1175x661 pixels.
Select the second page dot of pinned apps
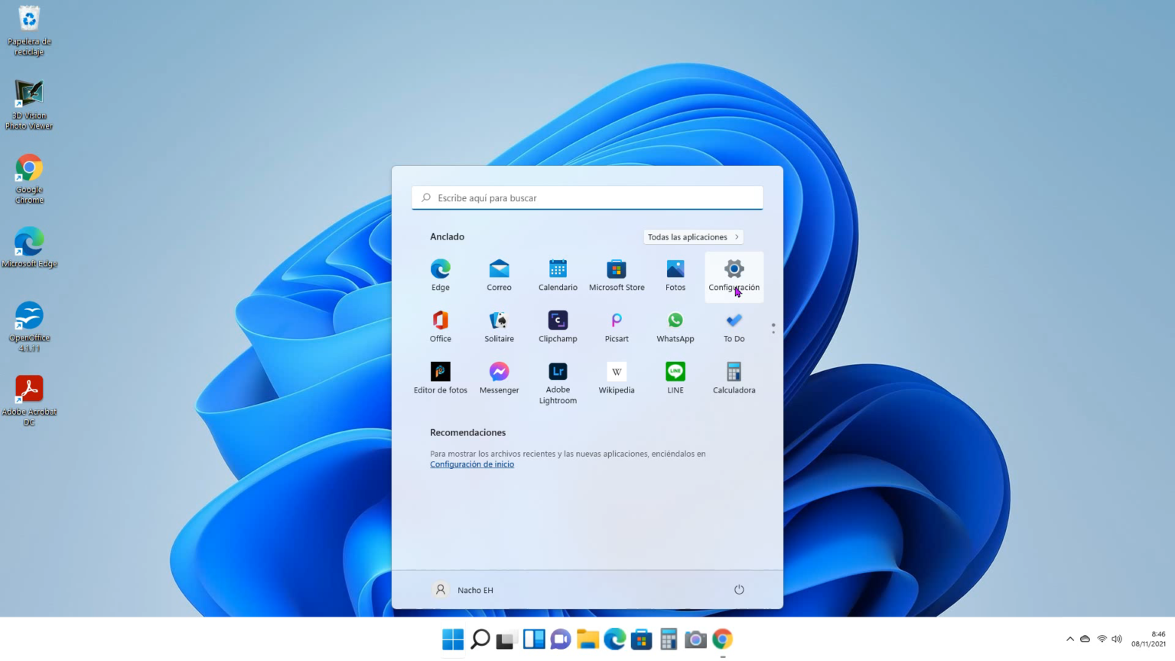point(773,332)
